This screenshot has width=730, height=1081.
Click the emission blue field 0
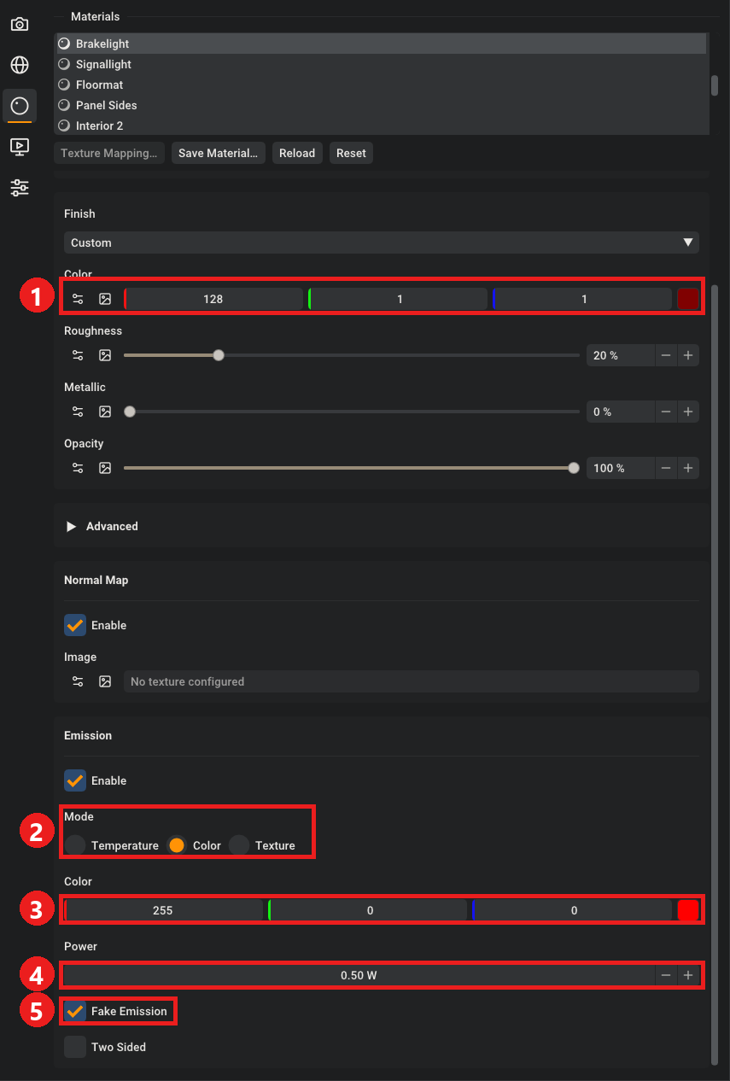pyautogui.click(x=572, y=910)
